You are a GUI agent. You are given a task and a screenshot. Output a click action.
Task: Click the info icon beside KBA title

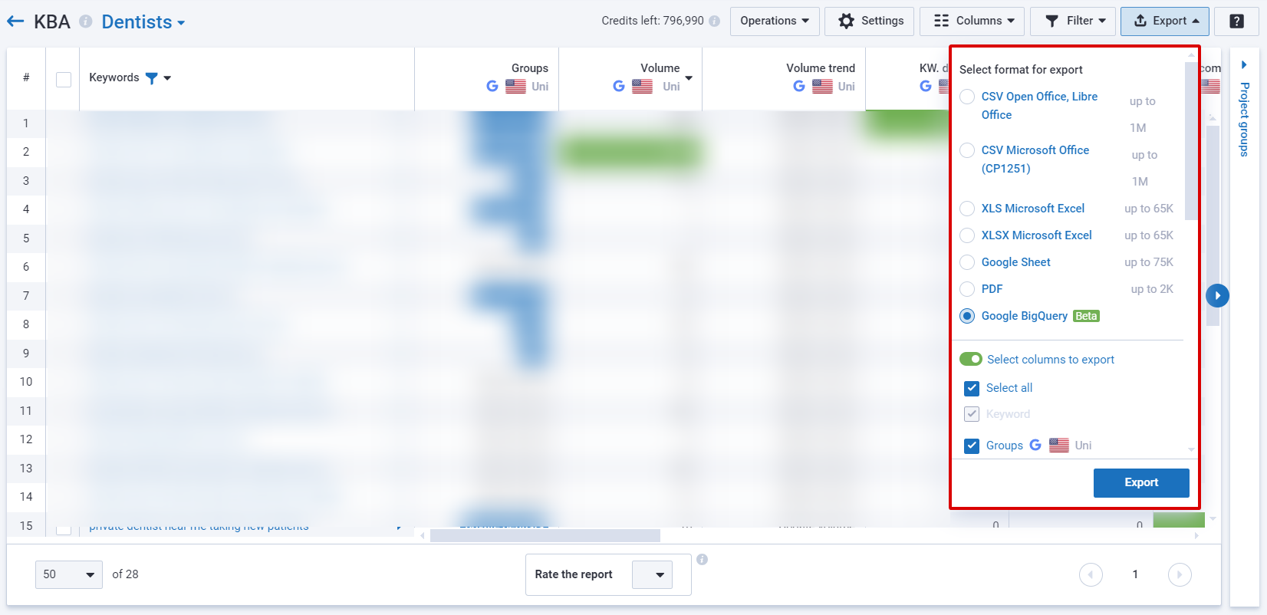click(86, 21)
